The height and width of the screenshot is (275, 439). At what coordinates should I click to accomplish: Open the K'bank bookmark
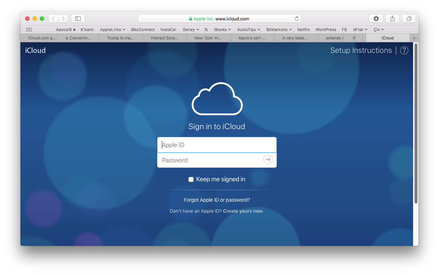click(87, 30)
